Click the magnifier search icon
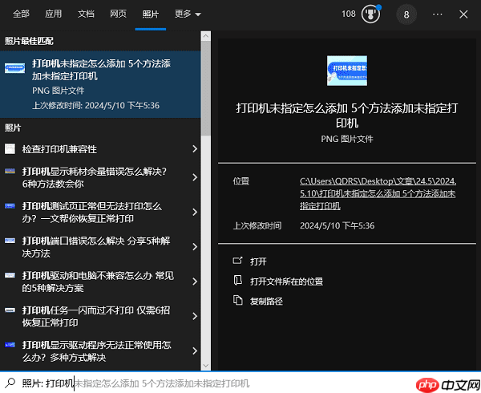 click(10, 383)
